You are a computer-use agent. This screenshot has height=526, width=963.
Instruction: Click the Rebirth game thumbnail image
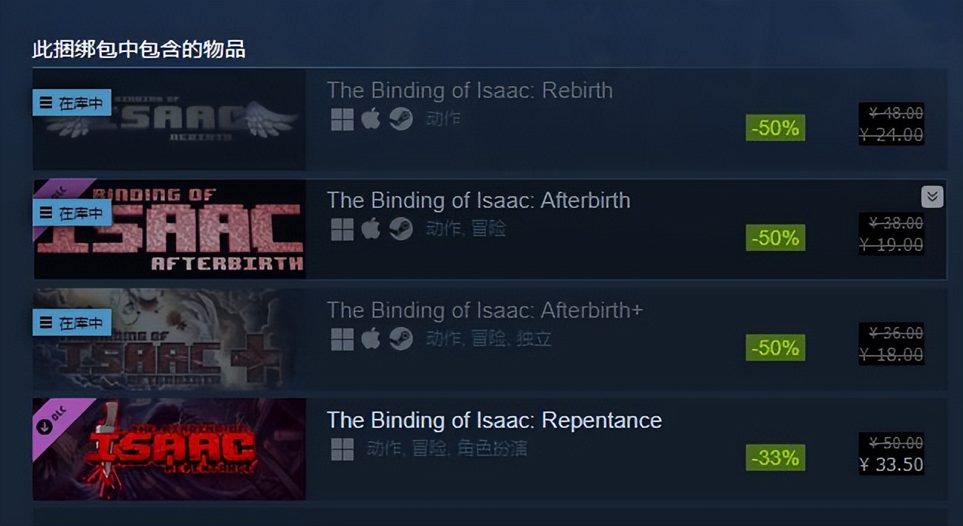(169, 119)
